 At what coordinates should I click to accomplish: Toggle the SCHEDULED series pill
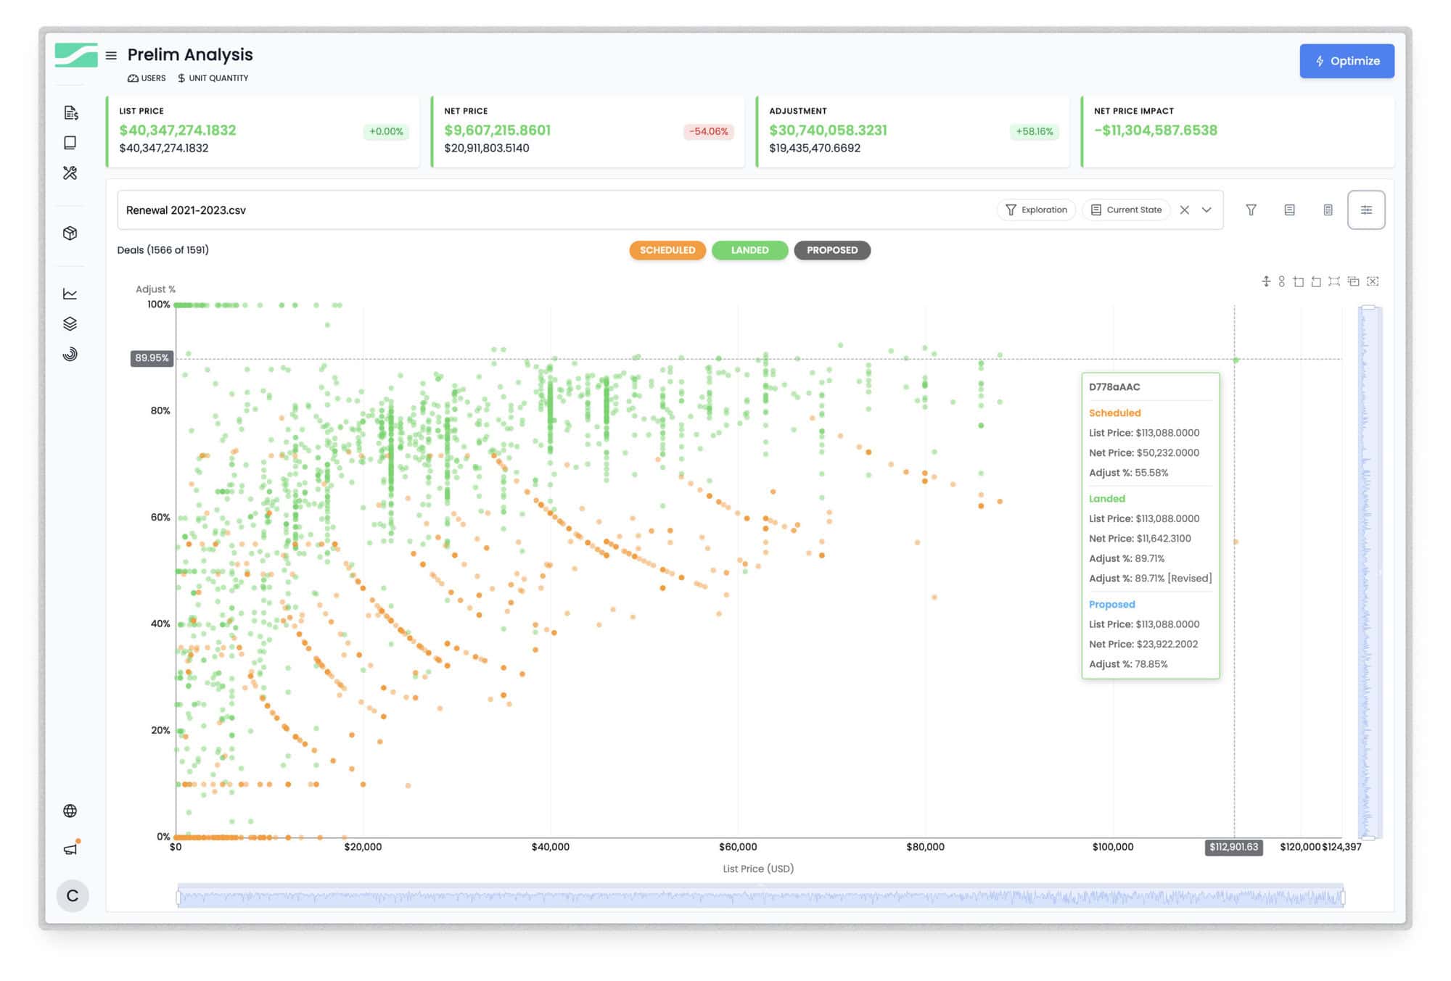(667, 250)
